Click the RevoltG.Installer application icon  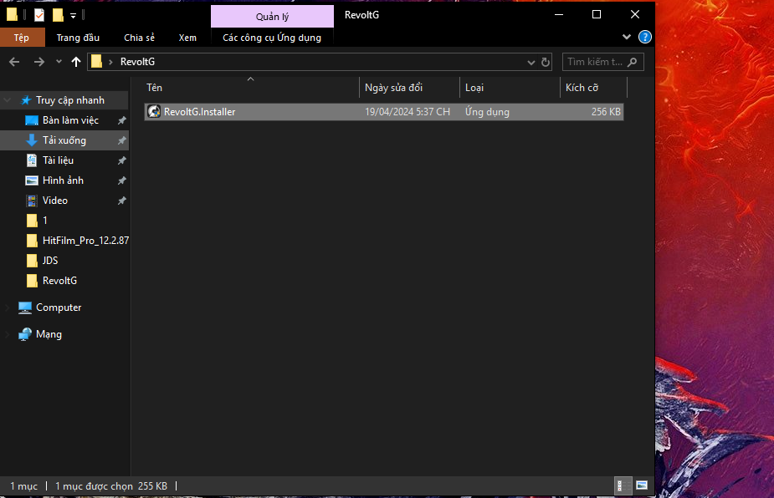click(154, 112)
